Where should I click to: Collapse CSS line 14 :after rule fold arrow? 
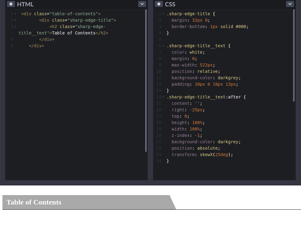pos(163,97)
